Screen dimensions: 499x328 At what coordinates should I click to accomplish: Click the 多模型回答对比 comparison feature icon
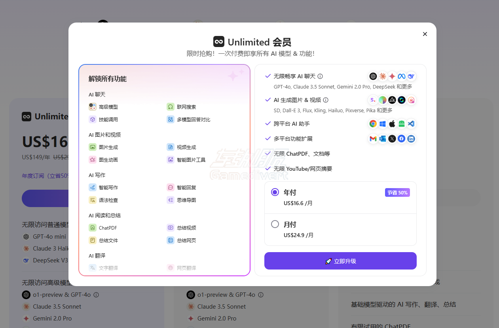pos(171,119)
